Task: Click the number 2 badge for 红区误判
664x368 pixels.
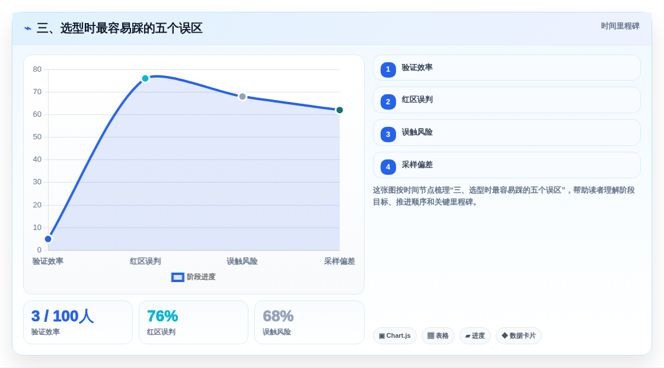Action: click(388, 102)
